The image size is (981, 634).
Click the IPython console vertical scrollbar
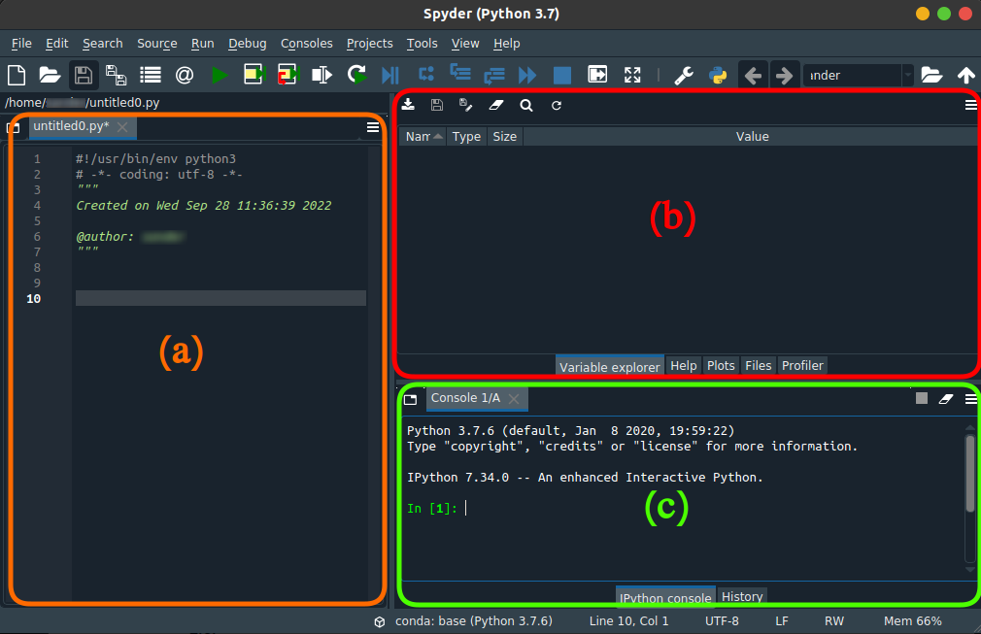coord(969,474)
